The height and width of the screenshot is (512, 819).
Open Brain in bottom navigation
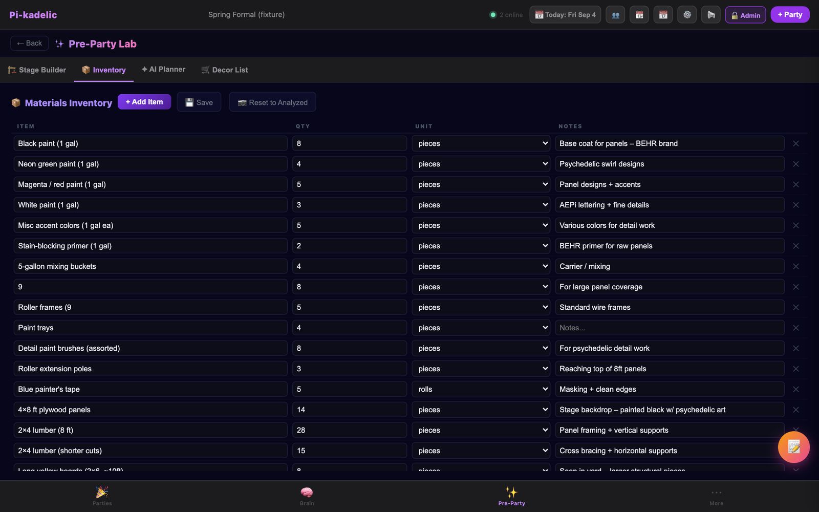[307, 496]
